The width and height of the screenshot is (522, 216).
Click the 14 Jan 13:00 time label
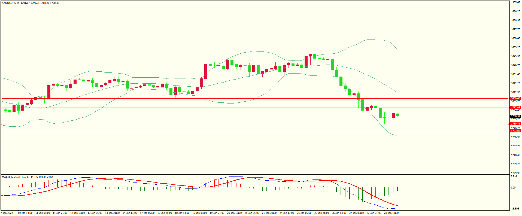click(130, 213)
